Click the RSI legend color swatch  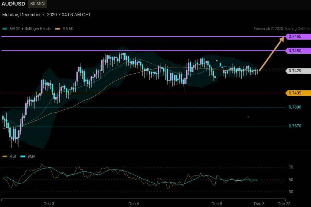(x=5, y=157)
